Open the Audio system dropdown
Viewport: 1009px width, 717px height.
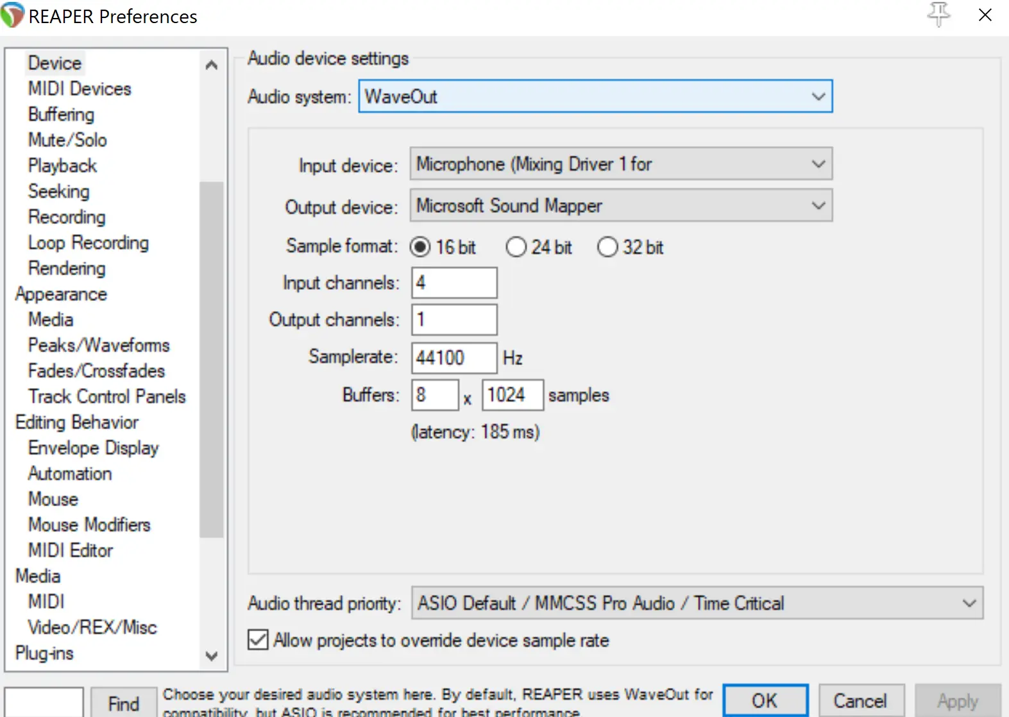(x=595, y=96)
